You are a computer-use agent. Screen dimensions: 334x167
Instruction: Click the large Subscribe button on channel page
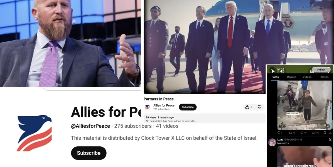point(89,153)
